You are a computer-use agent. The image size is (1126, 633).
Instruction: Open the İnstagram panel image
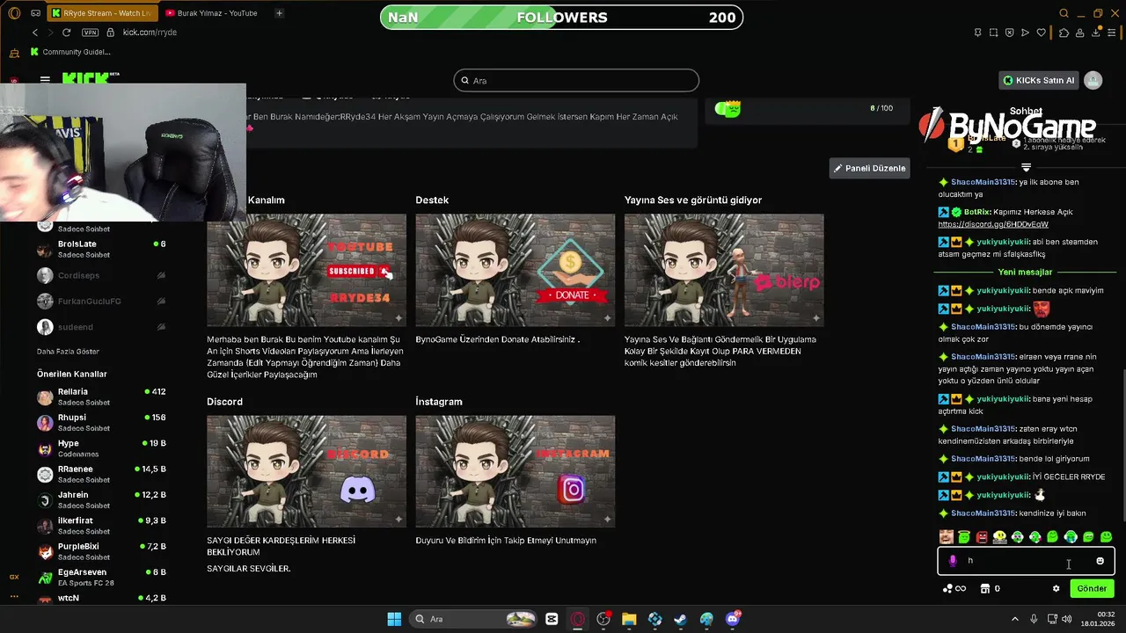tap(515, 471)
